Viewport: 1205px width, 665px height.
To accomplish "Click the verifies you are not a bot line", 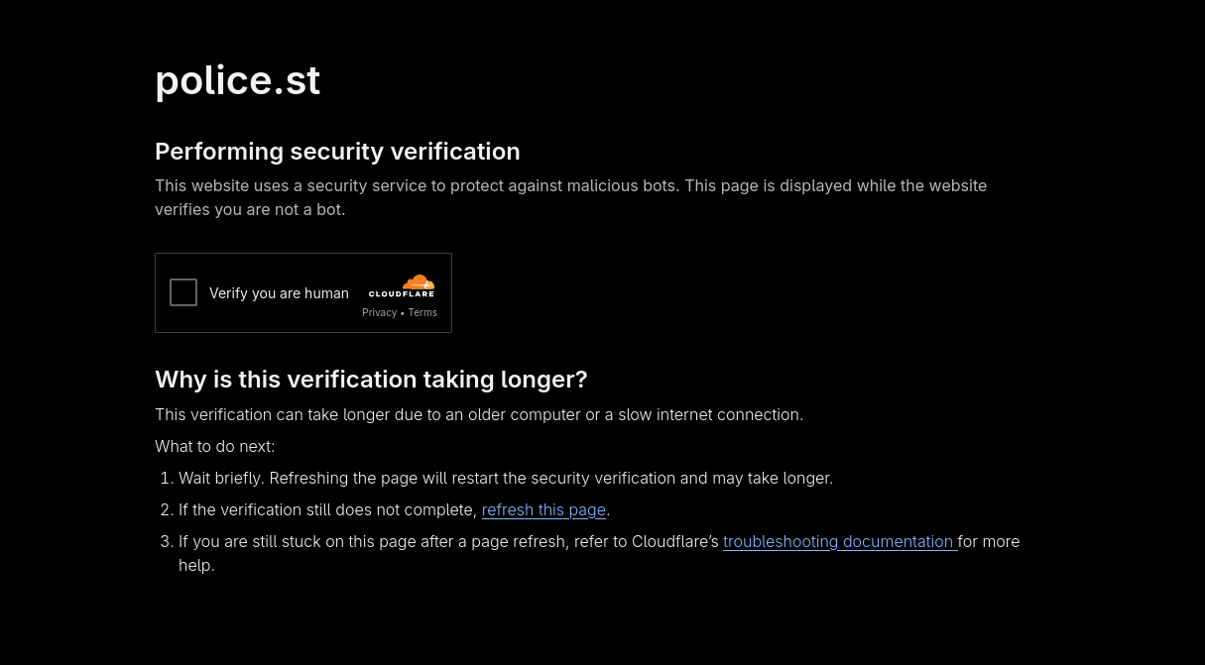I will pos(250,209).
